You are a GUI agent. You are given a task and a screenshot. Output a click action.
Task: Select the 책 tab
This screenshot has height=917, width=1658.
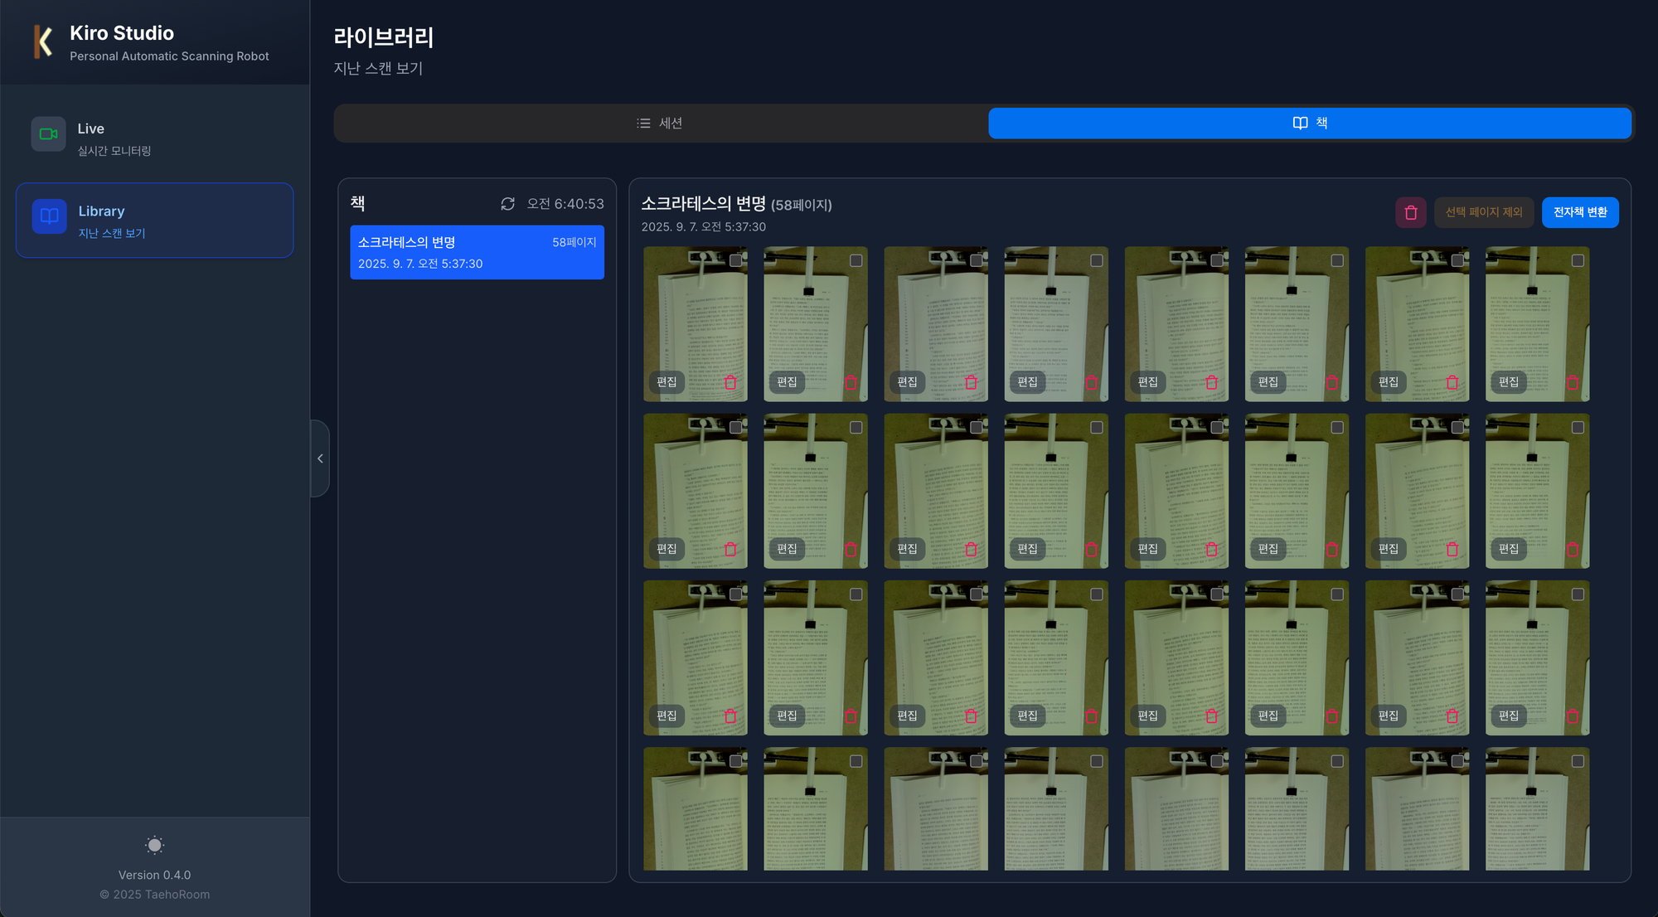(1310, 123)
